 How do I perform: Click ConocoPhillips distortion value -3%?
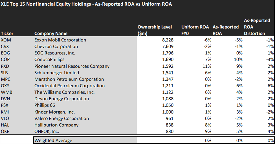[269, 59]
